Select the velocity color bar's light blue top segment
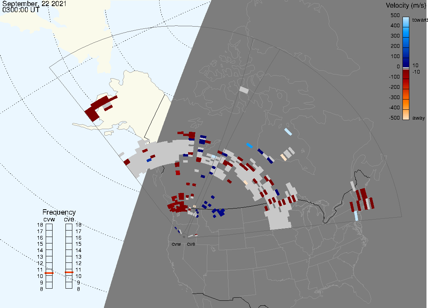The width and height of the screenshot is (428, 308). [x=406, y=22]
